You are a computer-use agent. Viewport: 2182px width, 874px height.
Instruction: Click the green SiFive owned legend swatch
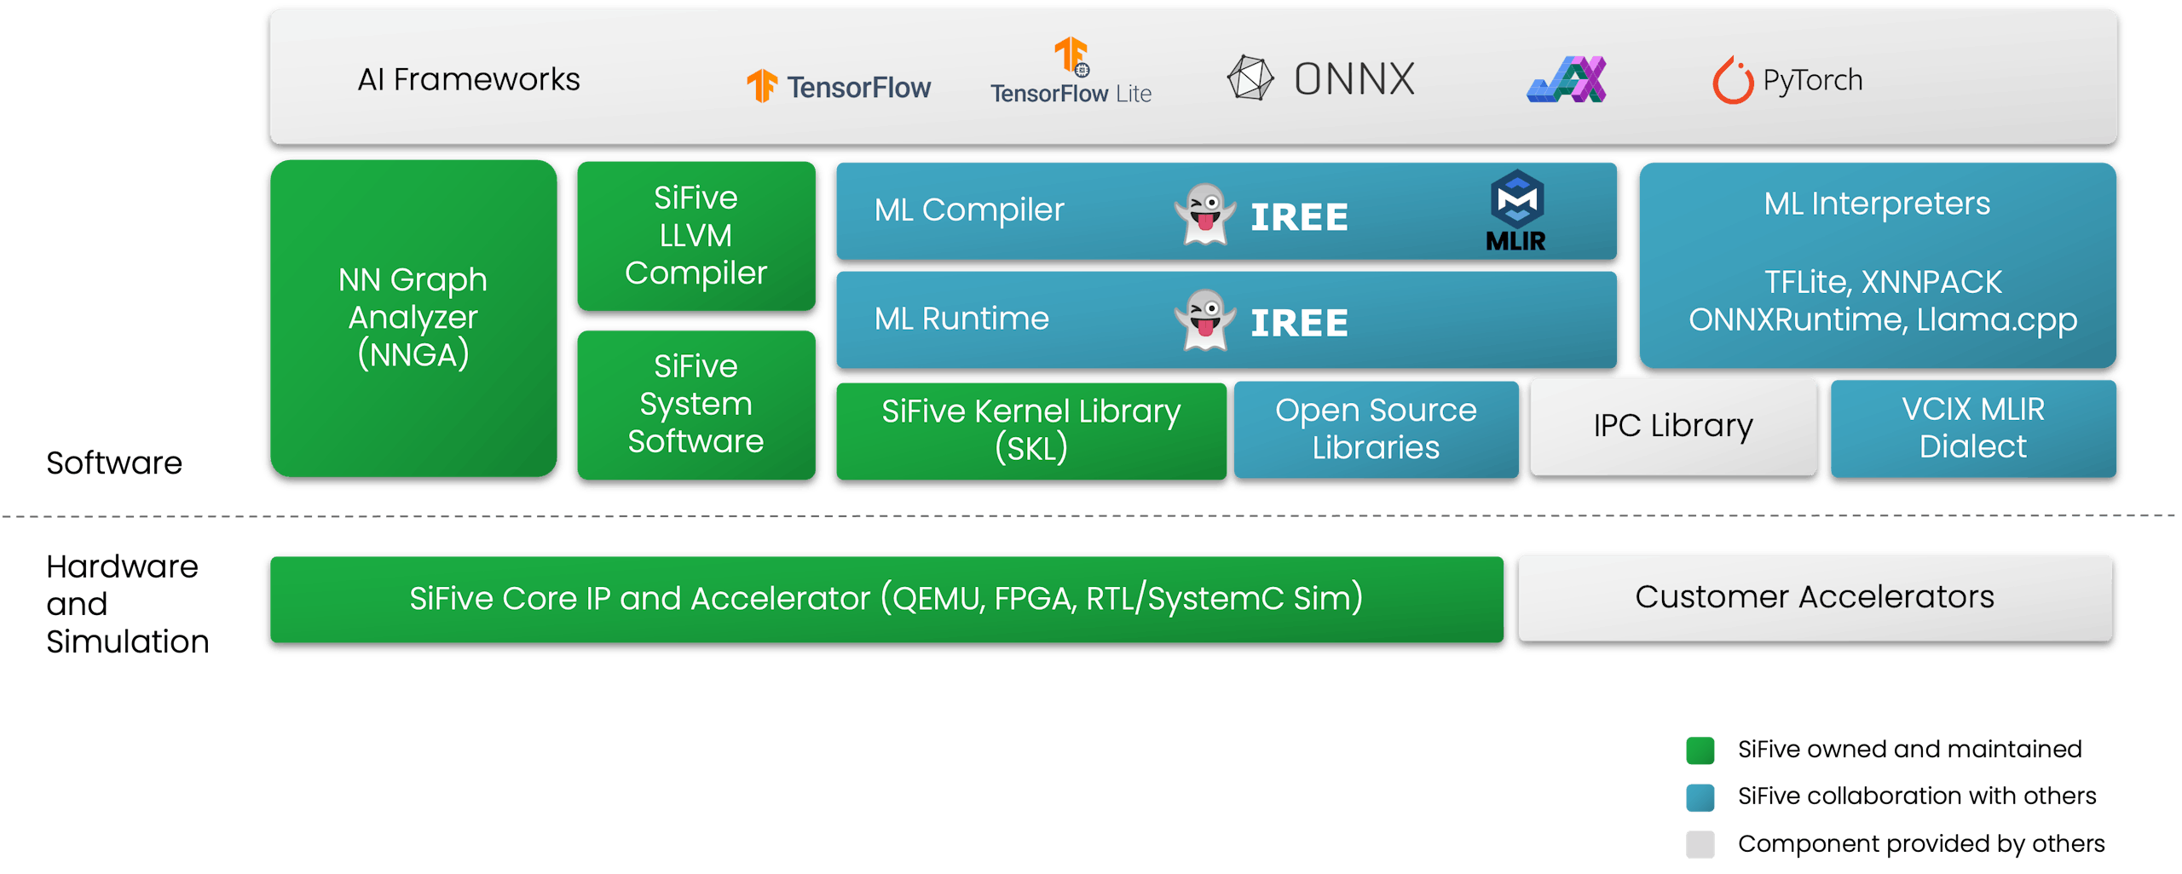tap(1700, 750)
